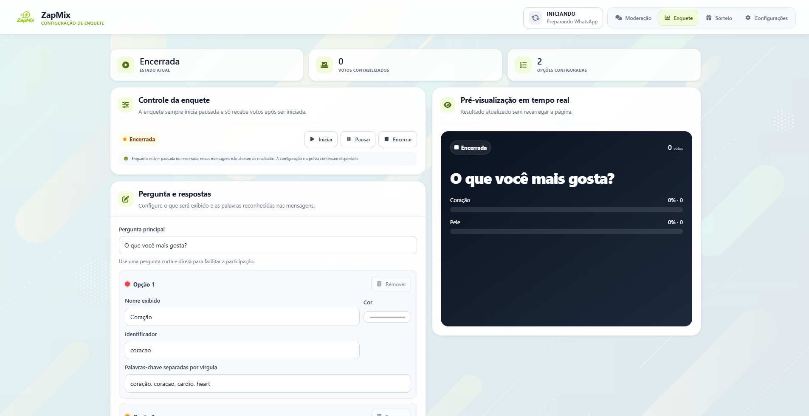809x416 pixels.
Task: Click the Coração progress bar in preview
Action: (x=567, y=210)
